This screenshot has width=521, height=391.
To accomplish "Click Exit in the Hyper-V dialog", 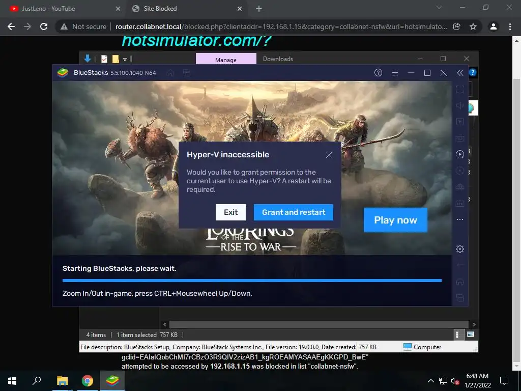I will tap(230, 212).
